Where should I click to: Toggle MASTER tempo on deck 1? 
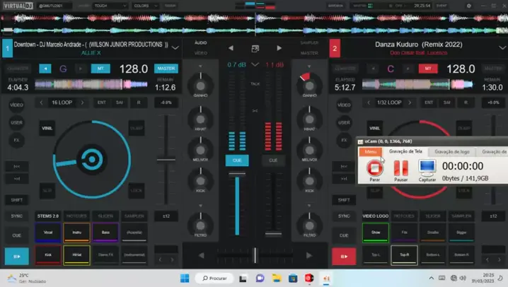(x=166, y=69)
